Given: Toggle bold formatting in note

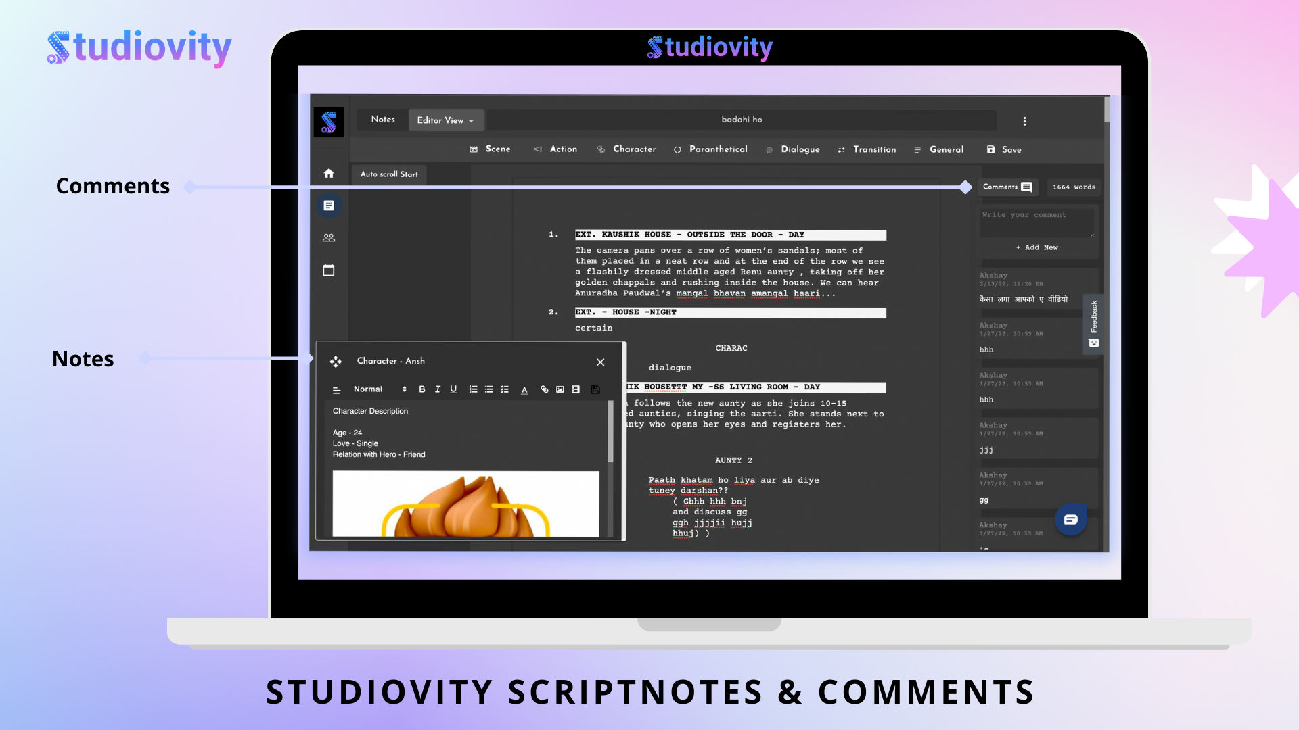Looking at the screenshot, I should [422, 389].
